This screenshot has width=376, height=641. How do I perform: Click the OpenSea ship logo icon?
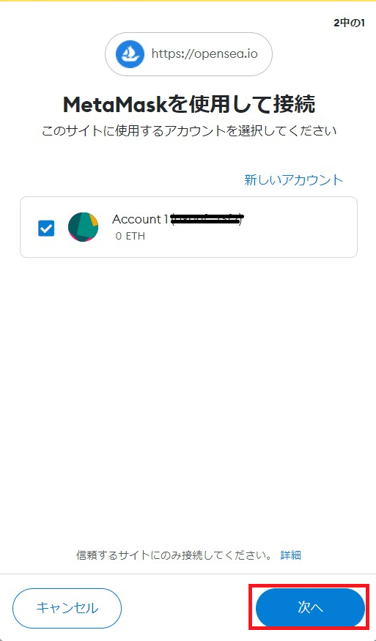pyautogui.click(x=130, y=54)
